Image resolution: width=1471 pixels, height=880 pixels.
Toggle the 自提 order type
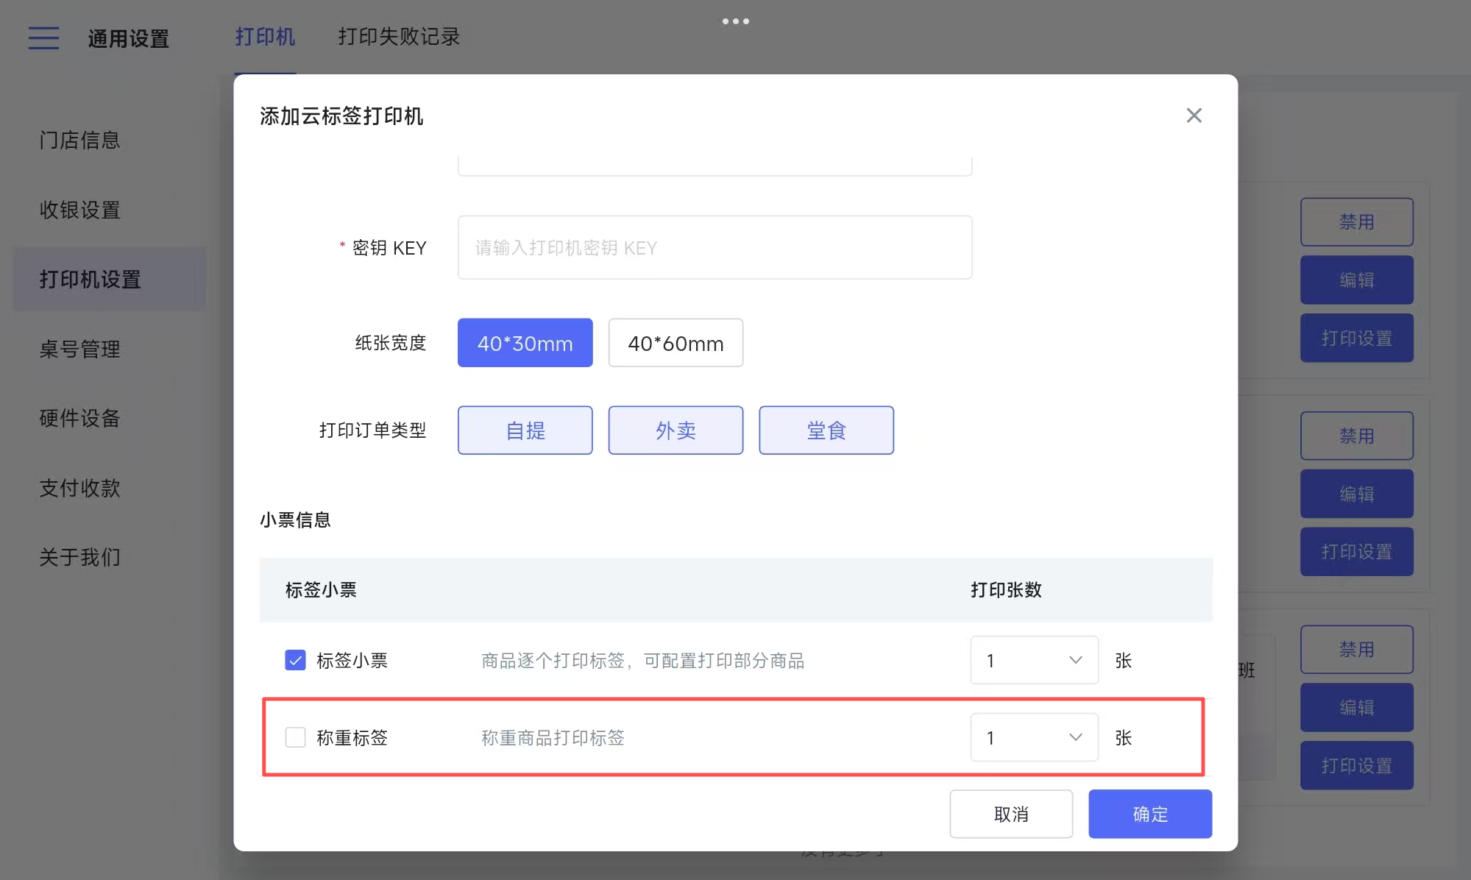[x=525, y=430]
